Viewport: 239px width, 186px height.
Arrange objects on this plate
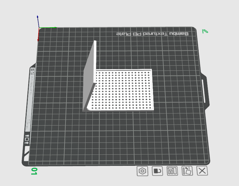[172, 171]
